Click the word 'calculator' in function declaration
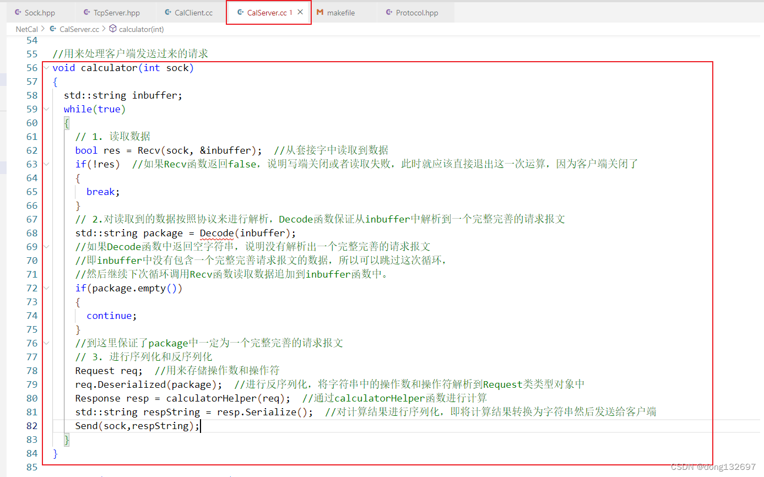The image size is (764, 477). coord(109,68)
